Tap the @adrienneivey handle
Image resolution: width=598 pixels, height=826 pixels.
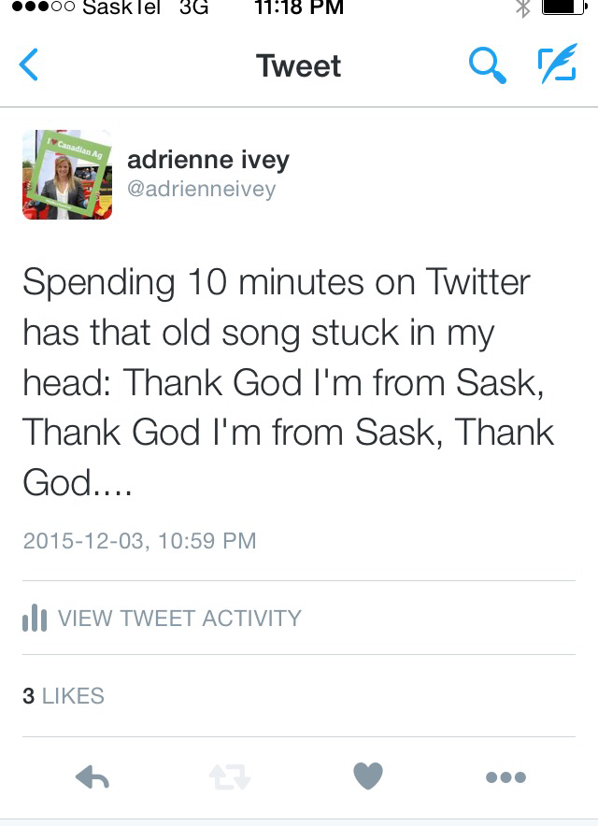(202, 189)
